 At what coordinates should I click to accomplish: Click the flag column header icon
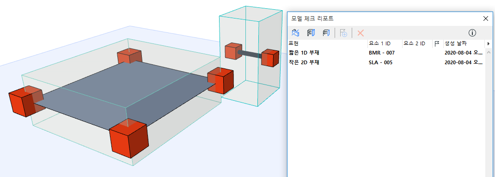point(437,43)
